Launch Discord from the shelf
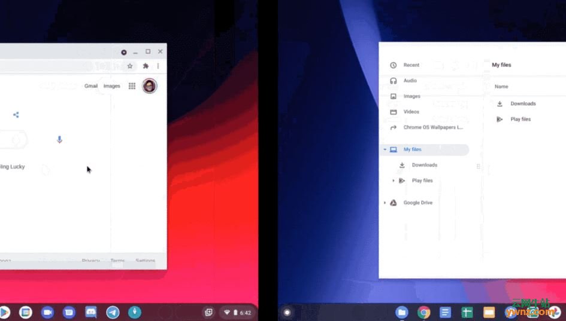Image resolution: width=566 pixels, height=321 pixels. (91, 312)
